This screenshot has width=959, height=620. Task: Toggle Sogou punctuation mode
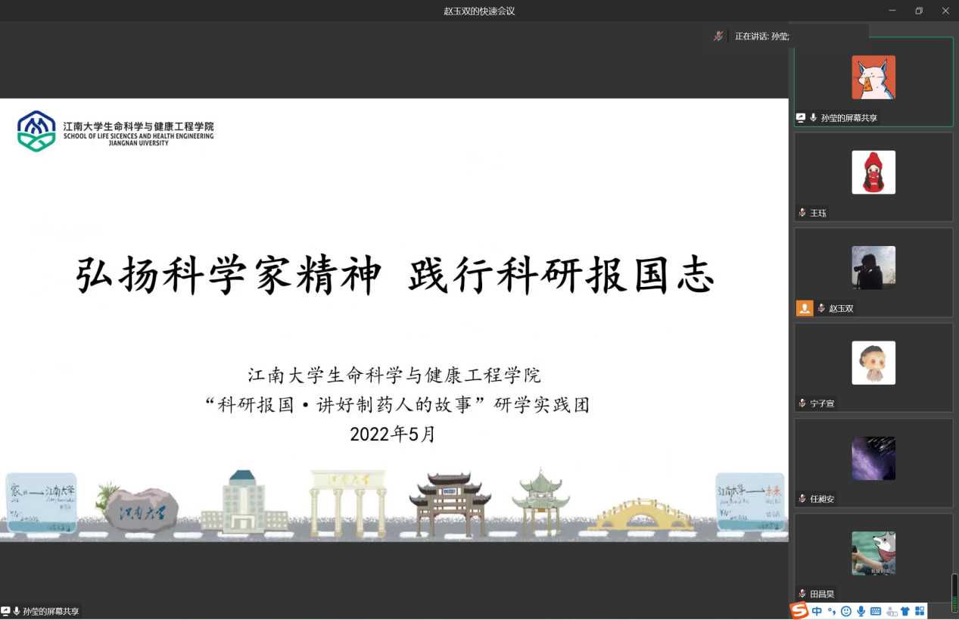tap(832, 612)
